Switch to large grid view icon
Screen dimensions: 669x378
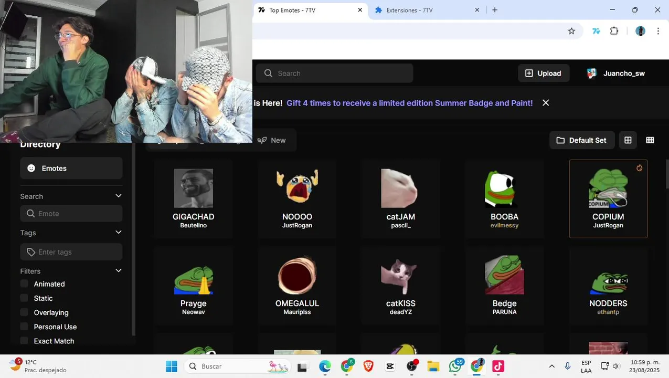(x=628, y=140)
